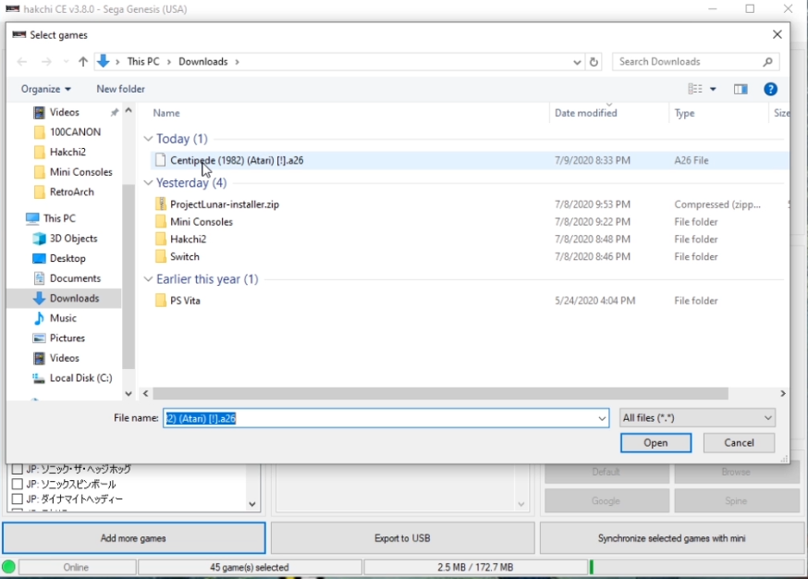The image size is (808, 579).
Task: Sort by the Name column header
Action: (166, 113)
